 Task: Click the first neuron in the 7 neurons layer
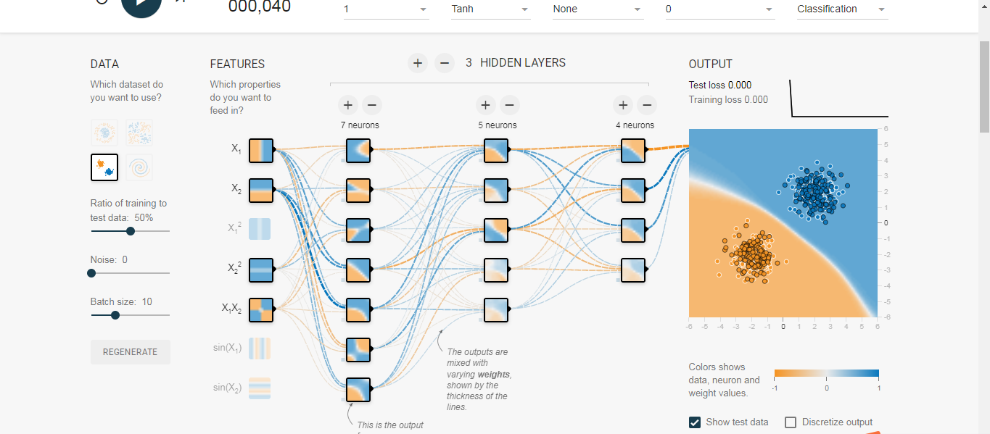[x=358, y=151]
